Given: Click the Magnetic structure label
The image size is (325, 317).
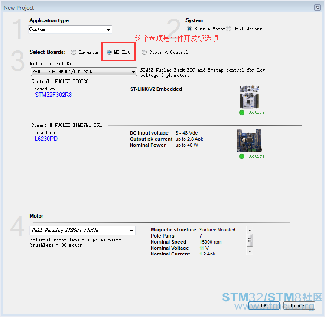Looking at the screenshot, I should point(173,230).
